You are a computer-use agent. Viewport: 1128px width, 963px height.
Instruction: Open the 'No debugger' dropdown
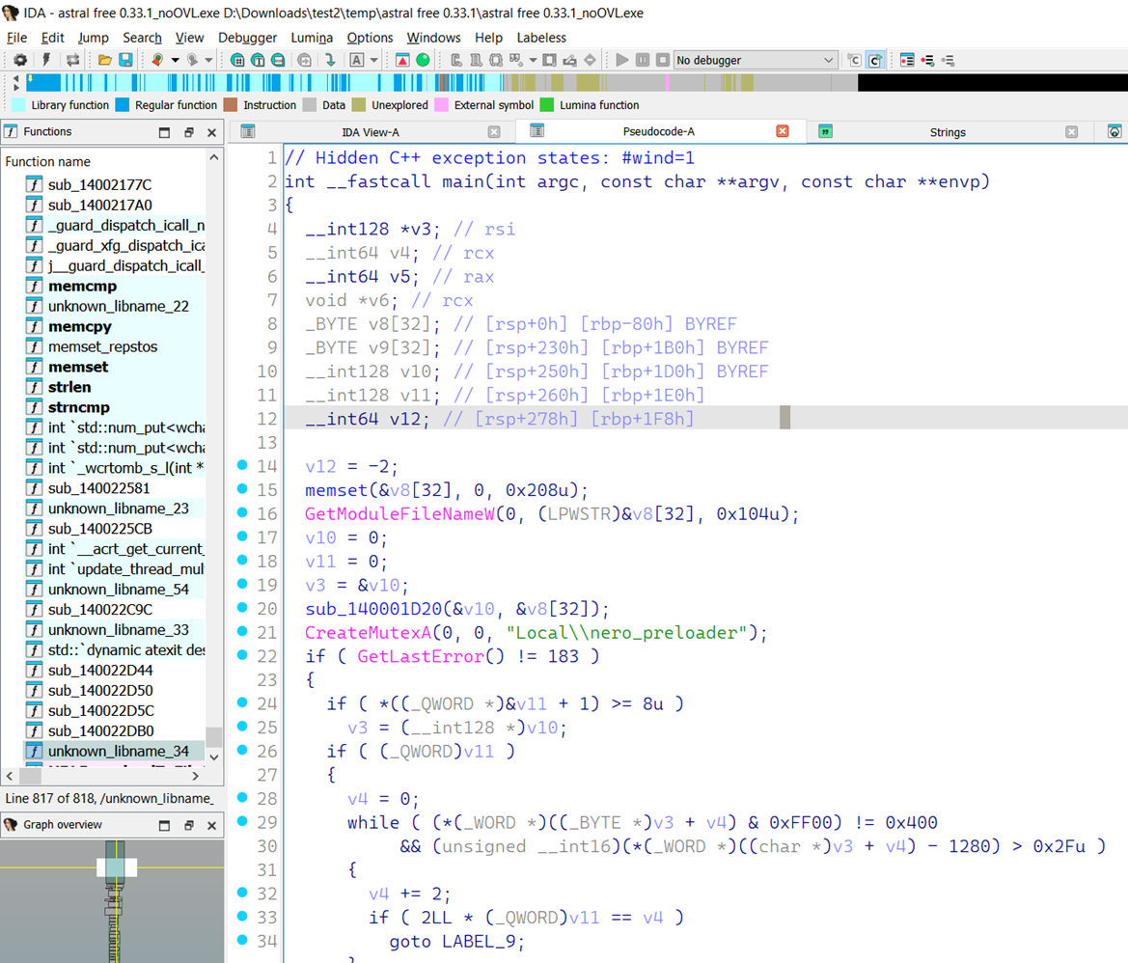(755, 60)
